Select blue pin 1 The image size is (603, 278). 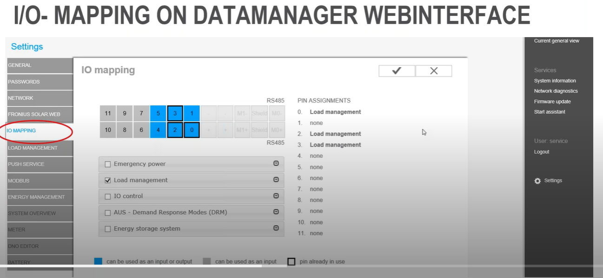pos(192,113)
